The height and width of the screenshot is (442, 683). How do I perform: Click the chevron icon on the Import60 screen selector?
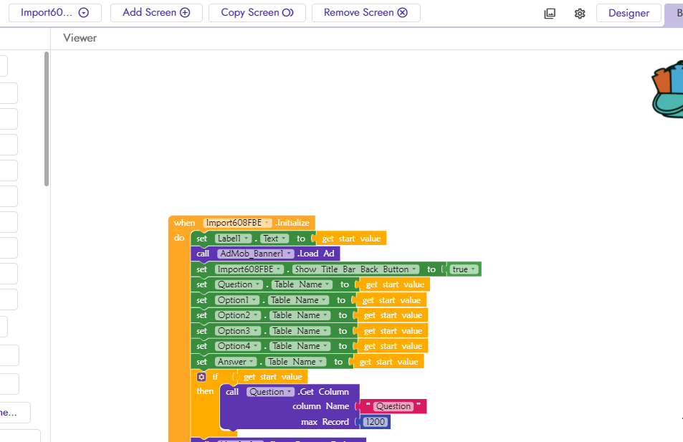[85, 12]
